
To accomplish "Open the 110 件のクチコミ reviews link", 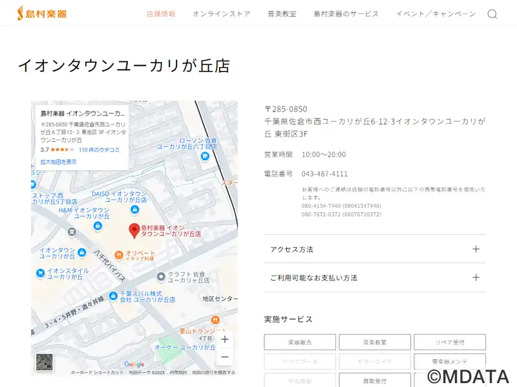I will click(99, 150).
